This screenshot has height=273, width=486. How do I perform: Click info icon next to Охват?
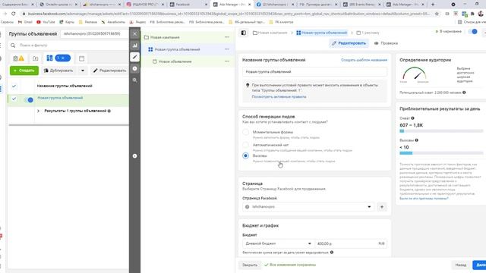[x=412, y=118]
